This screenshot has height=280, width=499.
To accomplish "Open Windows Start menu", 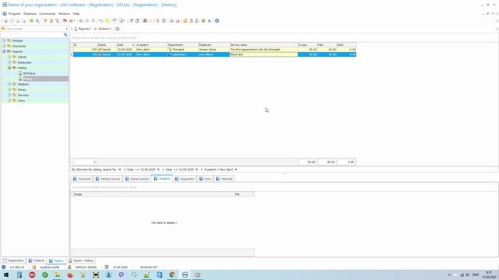I will (6, 275).
